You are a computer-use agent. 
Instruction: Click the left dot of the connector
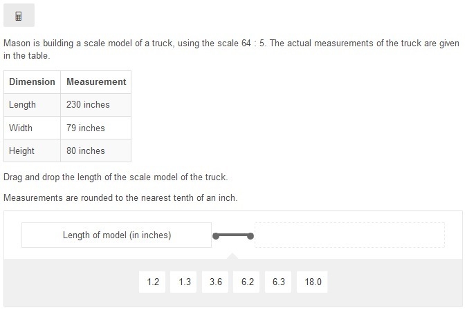pos(216,236)
